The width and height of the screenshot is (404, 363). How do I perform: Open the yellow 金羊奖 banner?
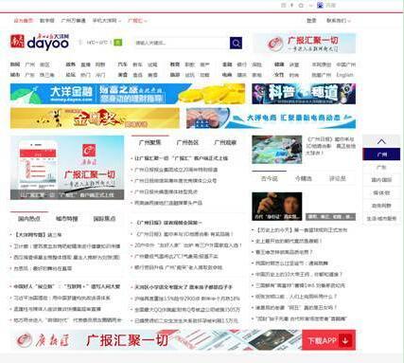(95, 118)
